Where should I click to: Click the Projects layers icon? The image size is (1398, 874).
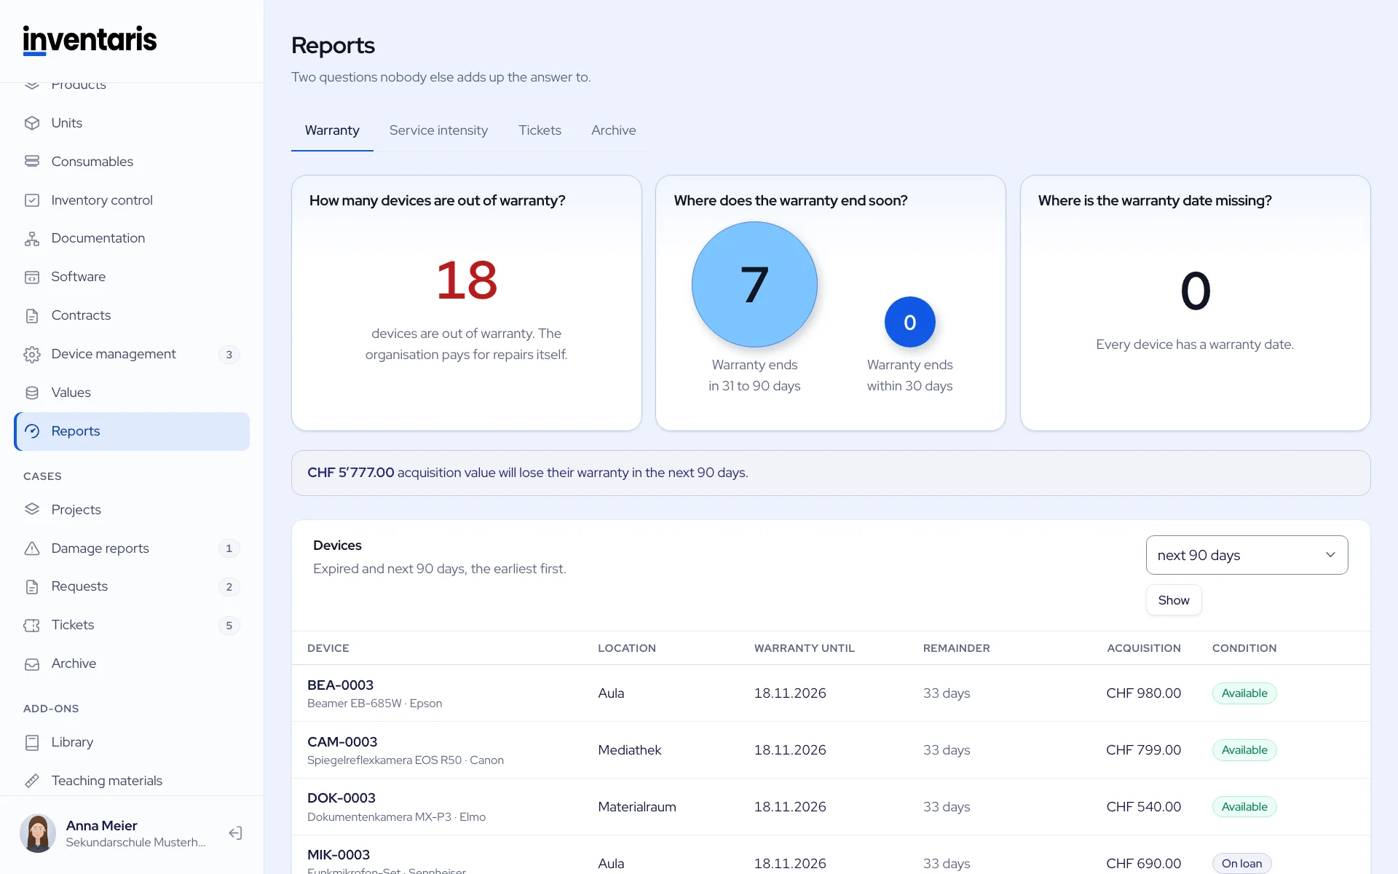(32, 509)
